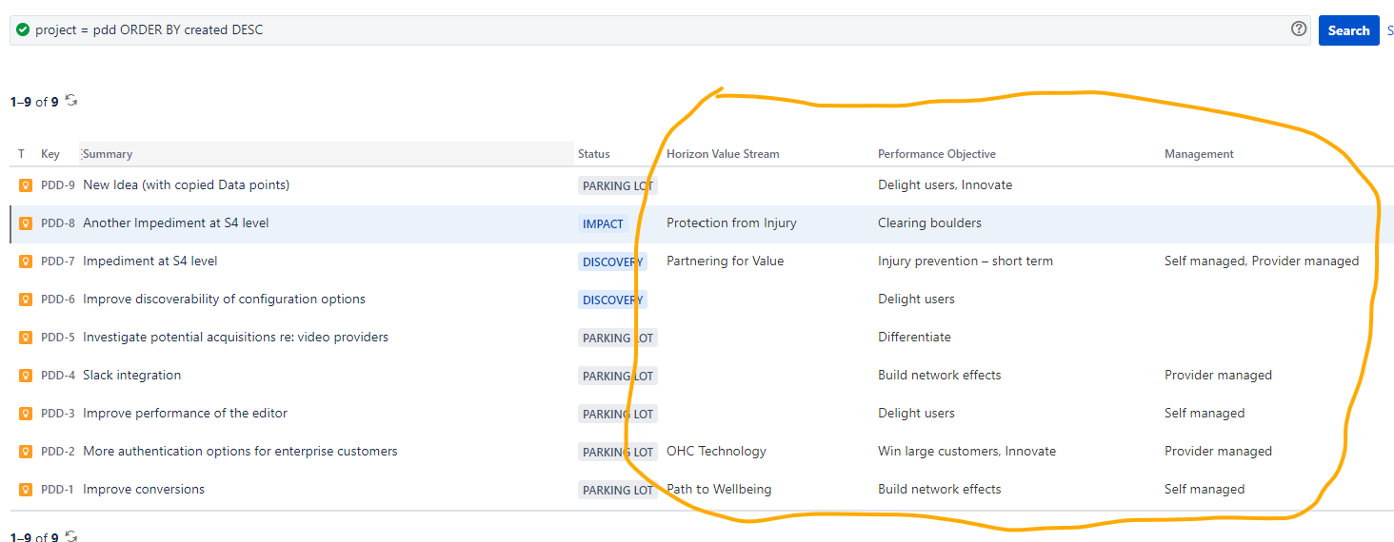Screen dimensions: 1394x542
Task: Click the issue type icon for PDD-5
Action: (x=26, y=338)
